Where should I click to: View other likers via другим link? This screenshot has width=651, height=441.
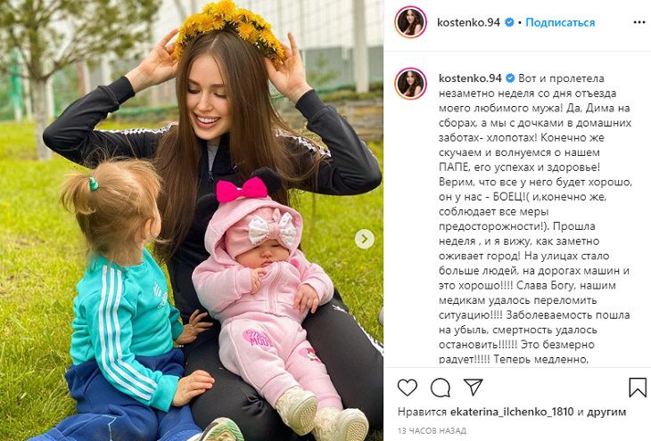606,412
